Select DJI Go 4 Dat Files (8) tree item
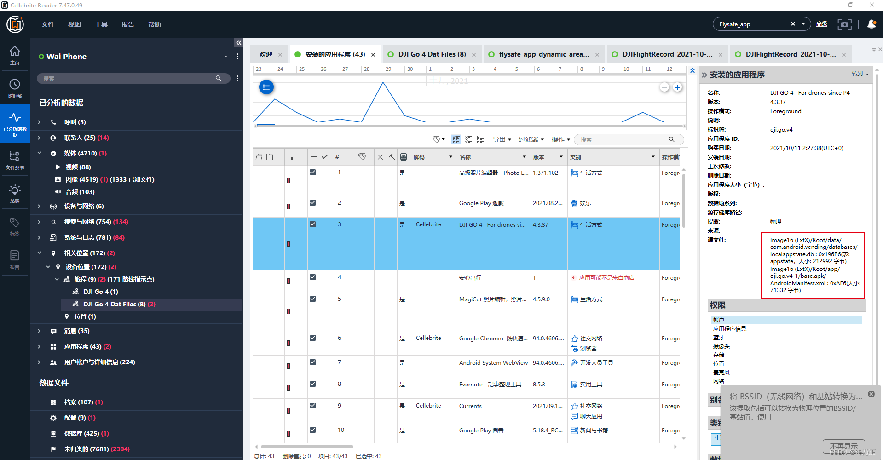The image size is (883, 460). (152, 304)
